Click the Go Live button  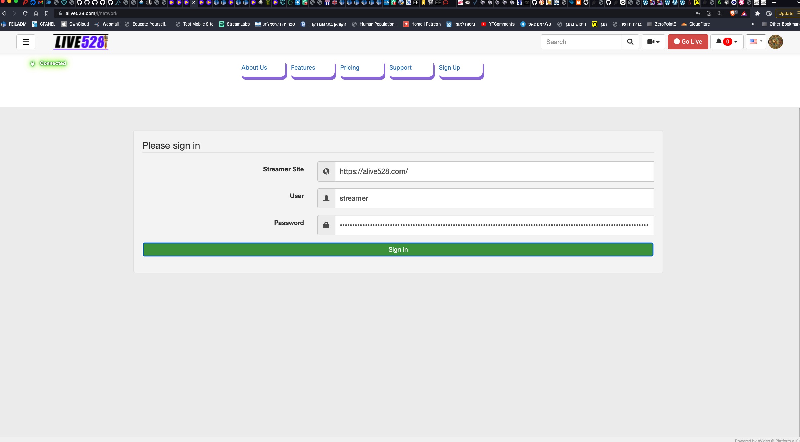[x=688, y=42]
